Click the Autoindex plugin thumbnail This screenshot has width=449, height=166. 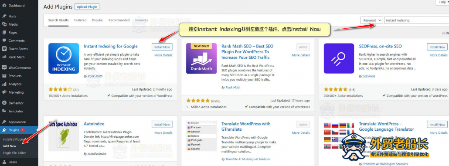[64, 136]
